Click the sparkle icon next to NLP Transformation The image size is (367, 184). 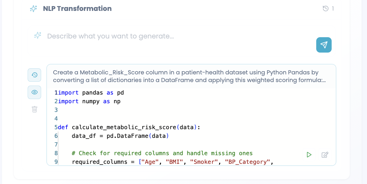[33, 9]
